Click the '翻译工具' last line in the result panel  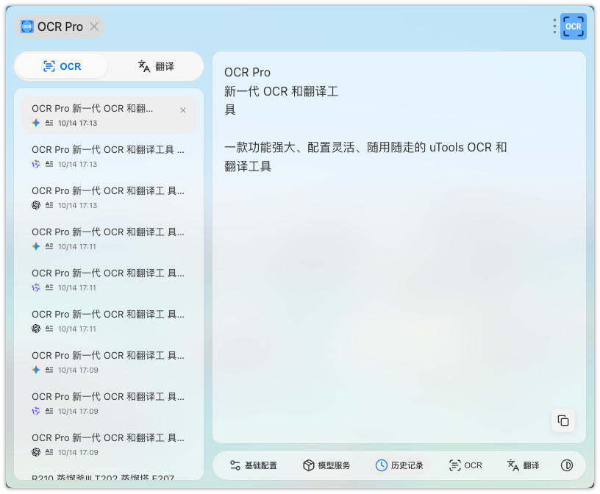coord(248,166)
